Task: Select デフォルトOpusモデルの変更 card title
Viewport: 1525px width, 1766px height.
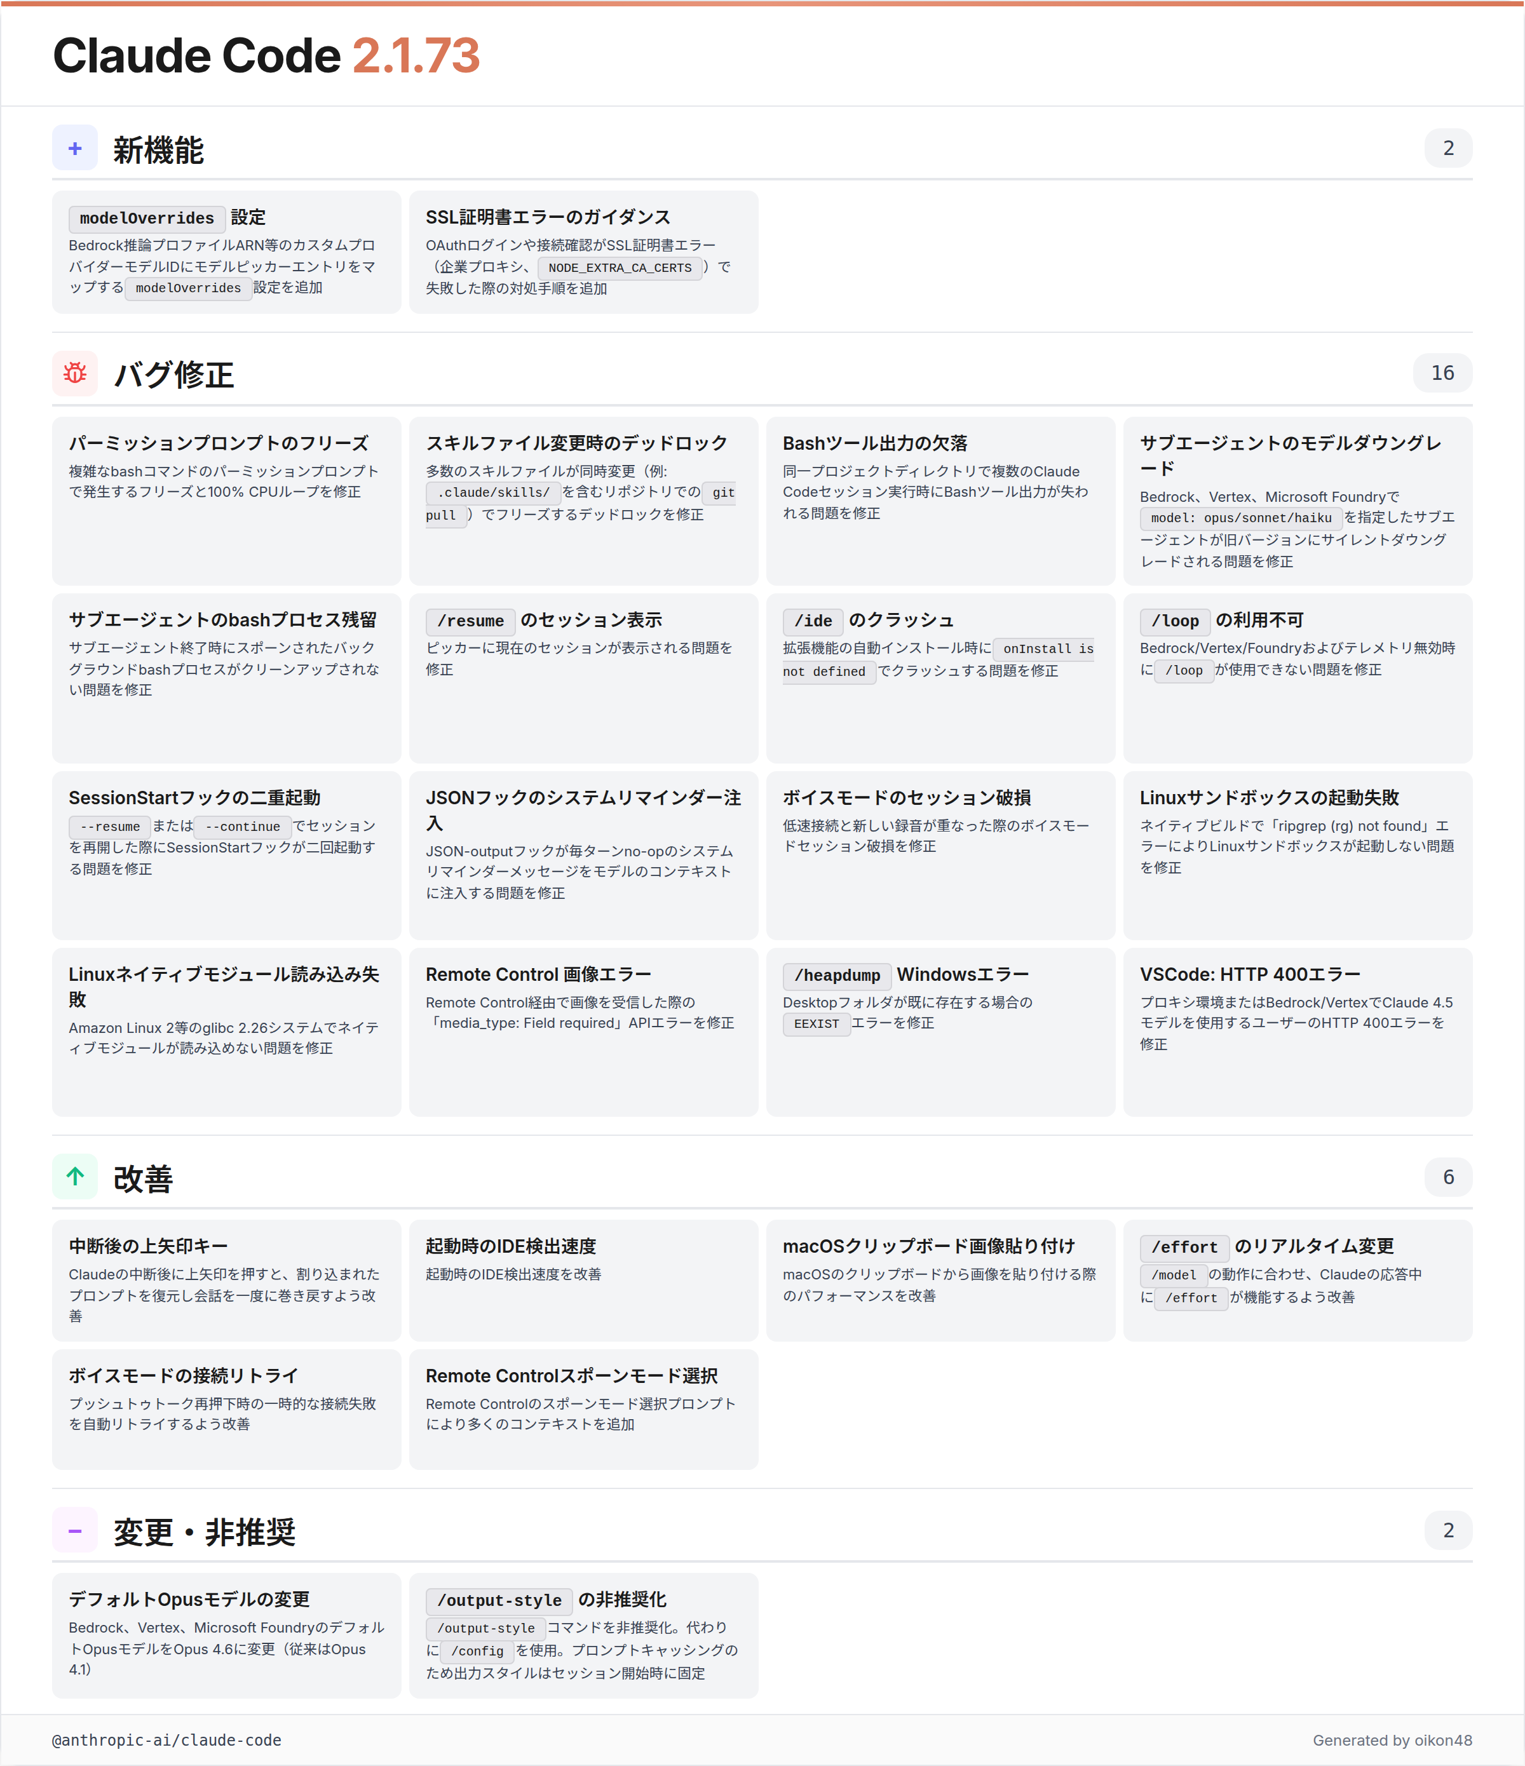Action: click(189, 1600)
